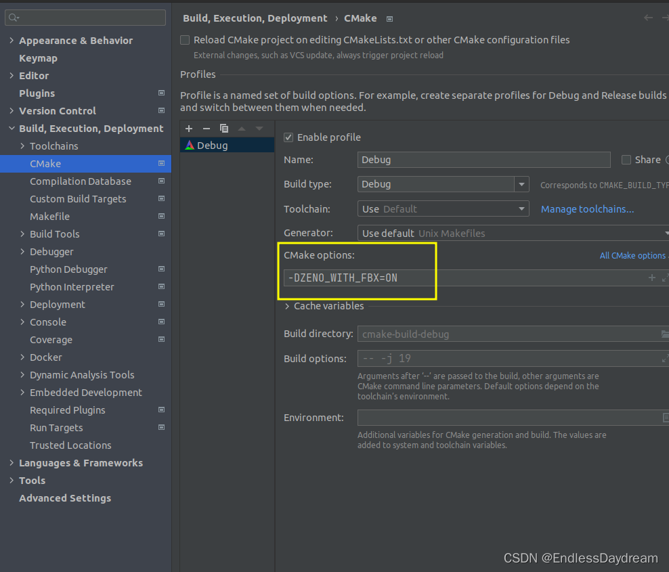
Task: Add a new CMake profile
Action: tap(188, 129)
